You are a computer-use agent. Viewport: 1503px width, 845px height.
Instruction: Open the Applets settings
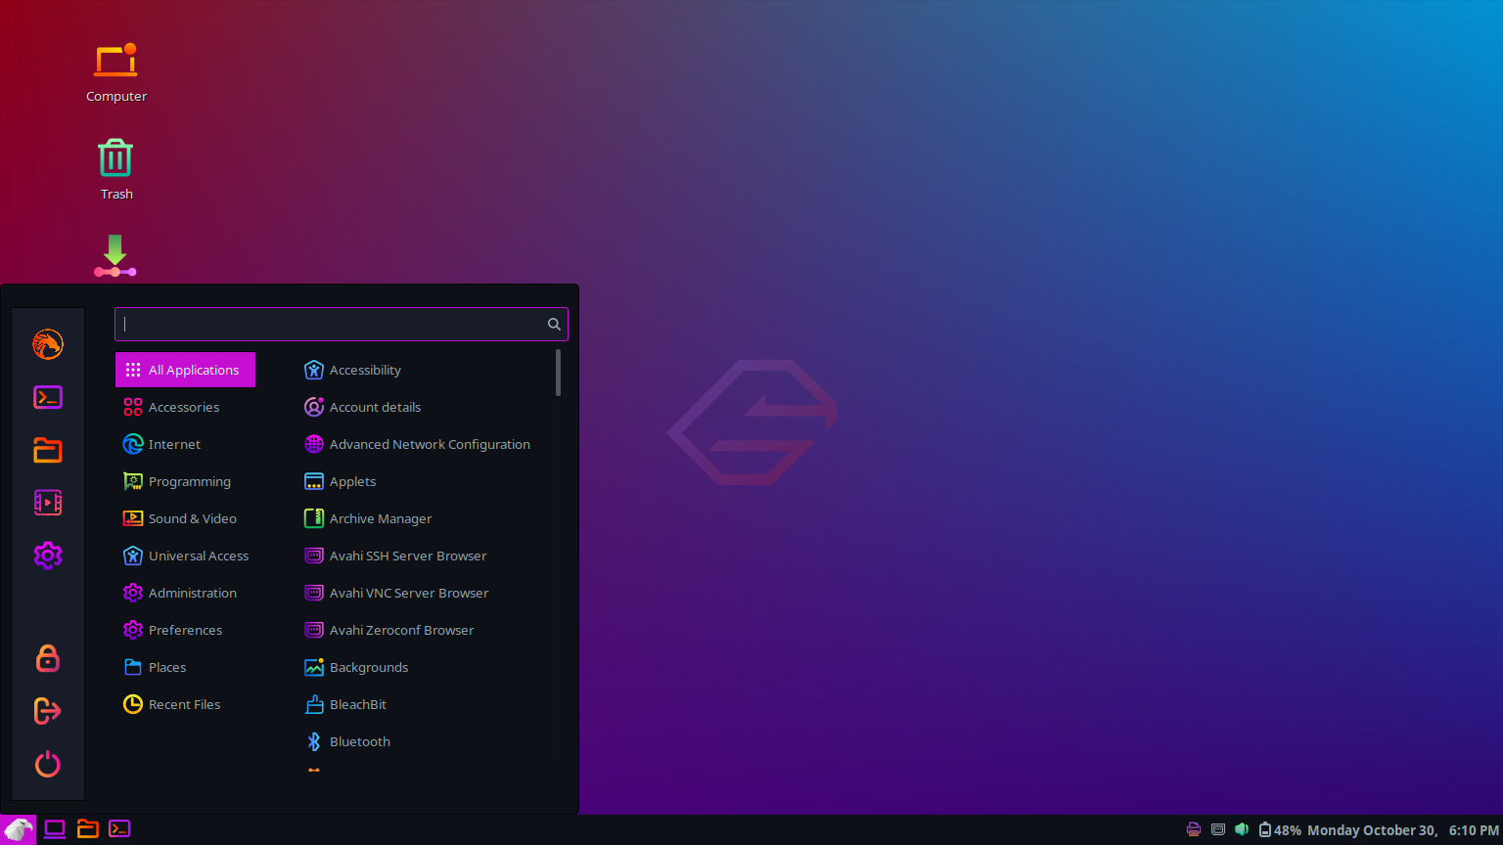tap(425, 481)
